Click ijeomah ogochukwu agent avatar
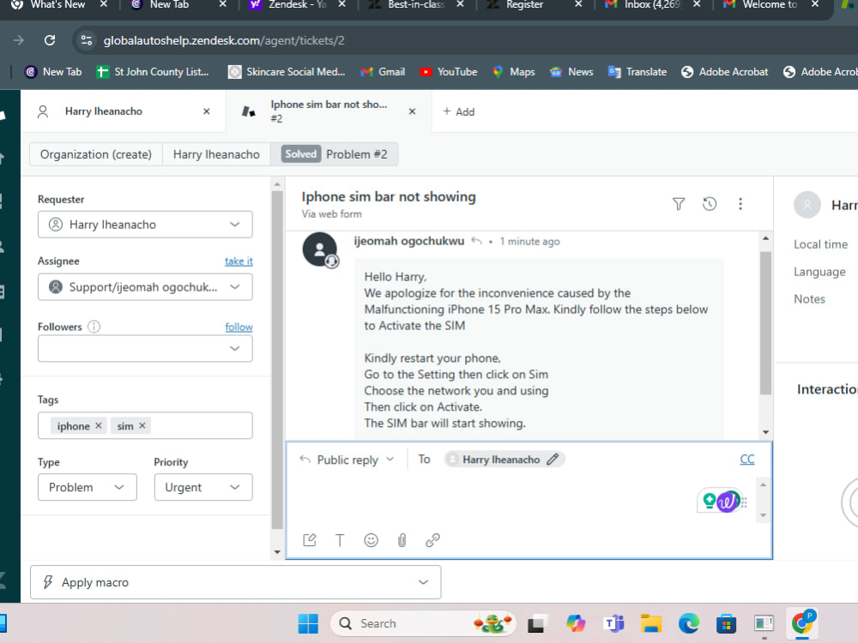 coord(320,249)
